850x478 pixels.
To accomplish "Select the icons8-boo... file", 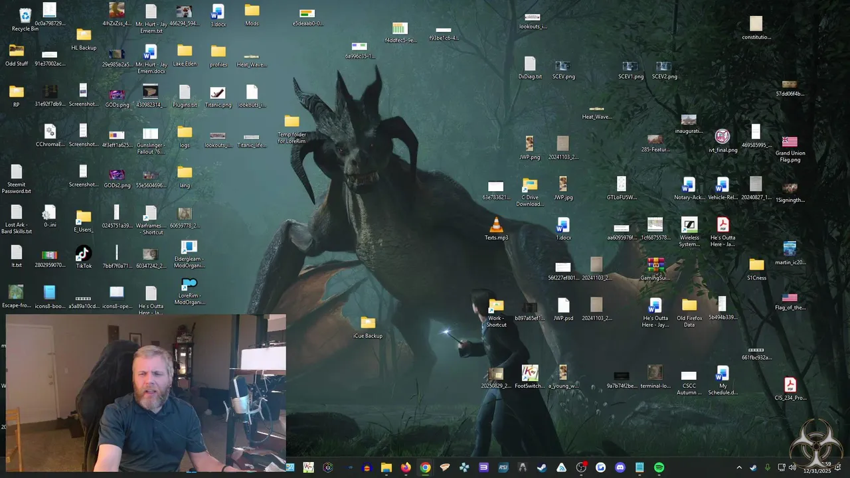I will coord(50,297).
